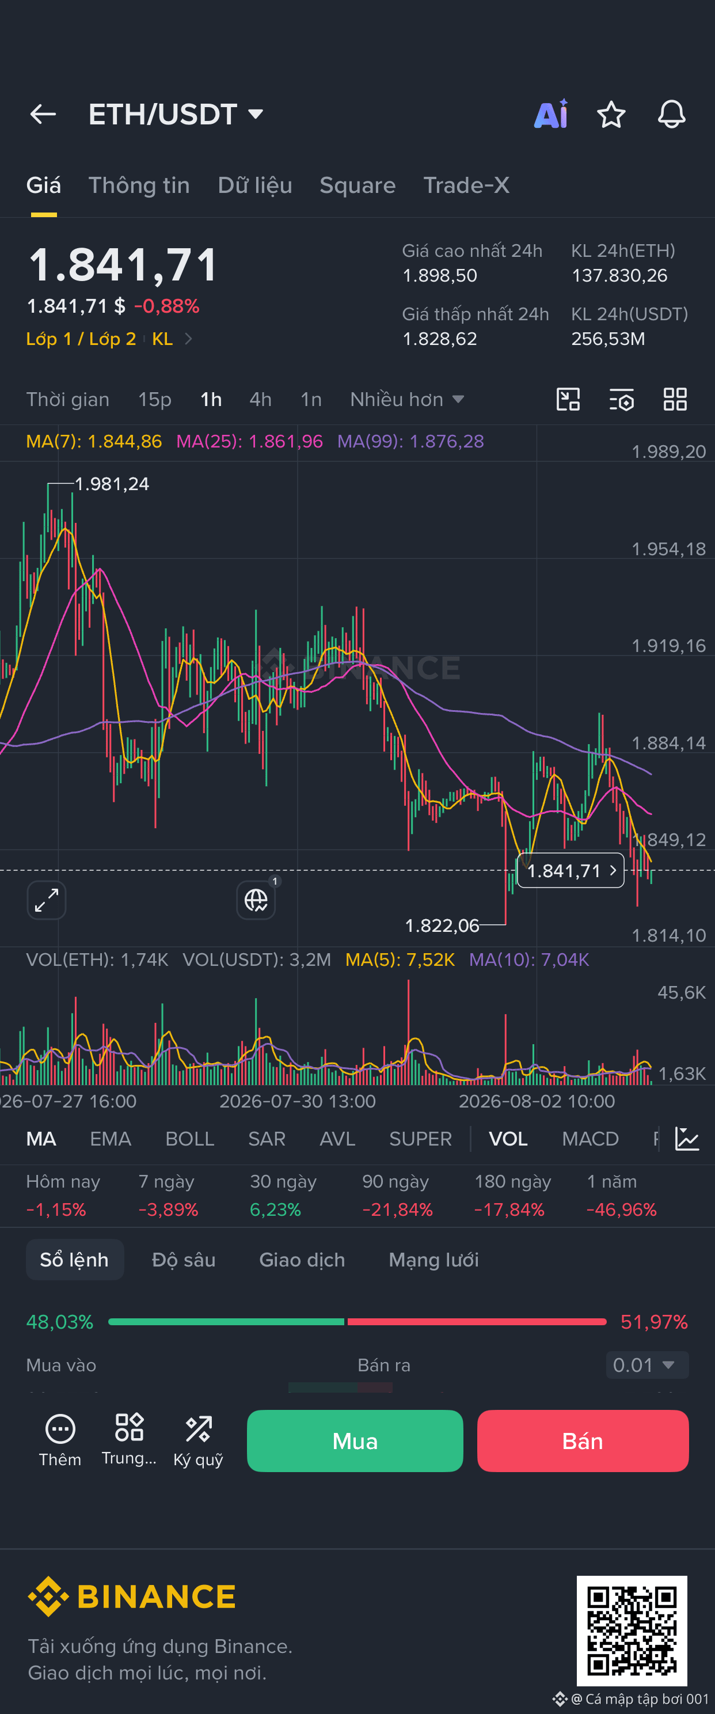Image resolution: width=715 pixels, height=1714 pixels.
Task: Tap the Lớp 1 / Lớp 2 tag link
Action: pyautogui.click(x=81, y=339)
